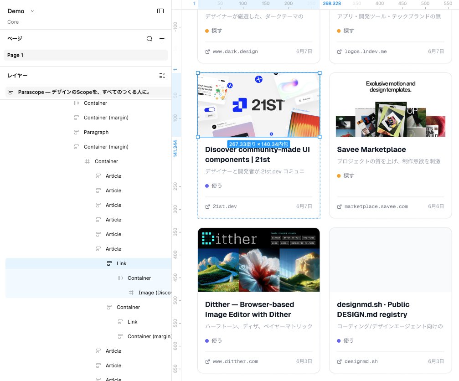
Task: Click the ページ section header
Action: point(15,39)
